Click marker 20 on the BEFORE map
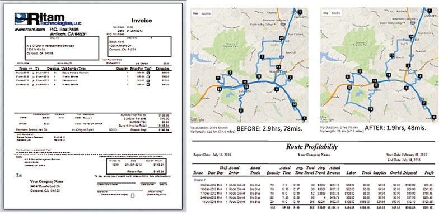The width and height of the screenshot is (448, 217). pyautogui.click(x=282, y=37)
